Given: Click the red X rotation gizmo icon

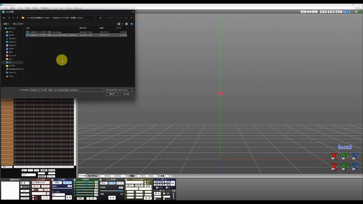Looking at the screenshot, I should (x=335, y=156).
